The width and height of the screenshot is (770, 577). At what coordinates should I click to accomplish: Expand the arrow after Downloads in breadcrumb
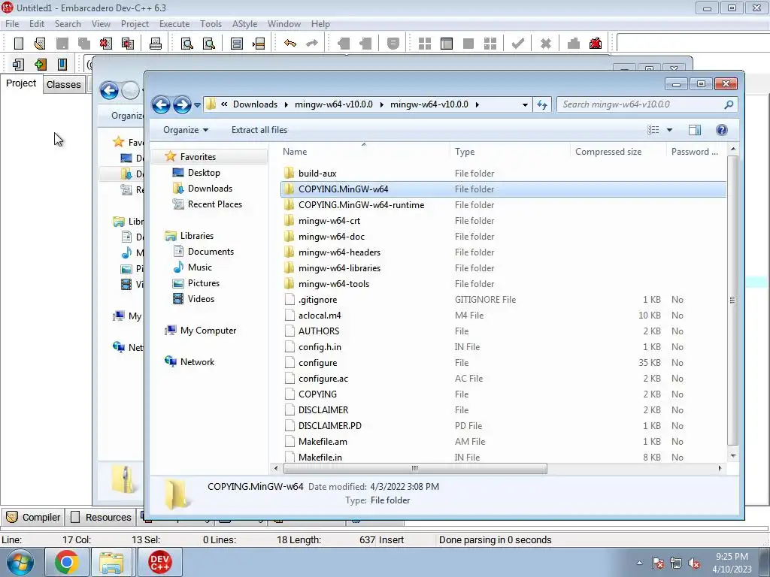pyautogui.click(x=286, y=104)
